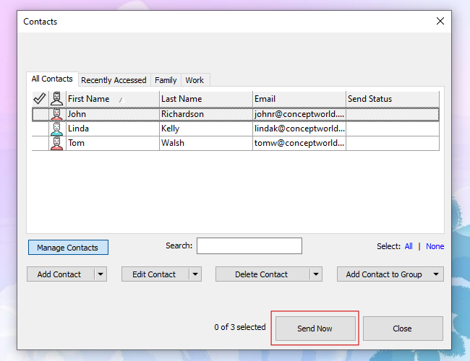Click the Send Status column header
470x361 pixels.
coord(393,99)
